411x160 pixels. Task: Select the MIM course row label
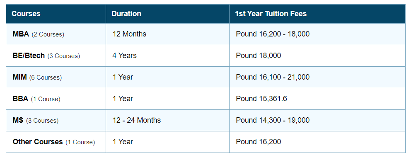tap(19, 77)
